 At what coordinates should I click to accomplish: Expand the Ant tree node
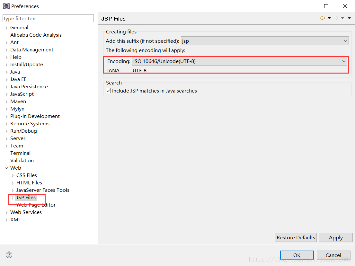pos(6,42)
